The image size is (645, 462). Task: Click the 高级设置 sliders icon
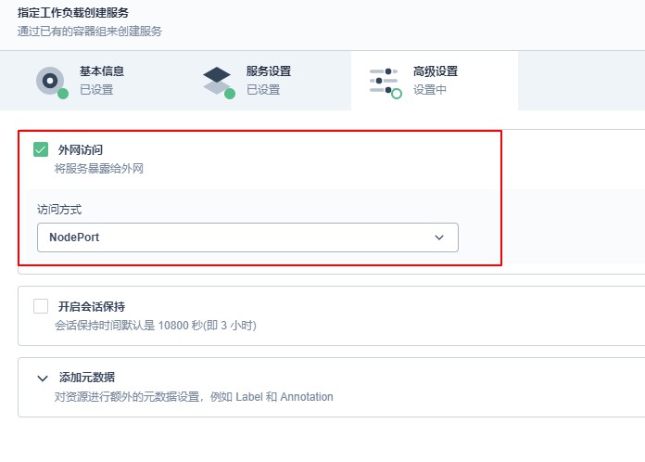click(384, 81)
